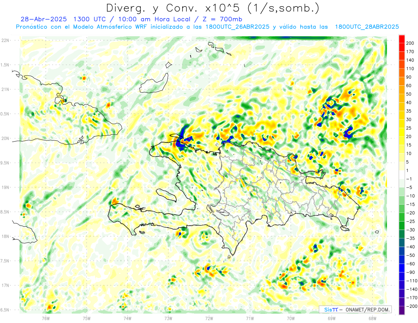This screenshot has width=418, height=323.
Task: Click the '20N' latitude label
Action: pyautogui.click(x=5, y=139)
